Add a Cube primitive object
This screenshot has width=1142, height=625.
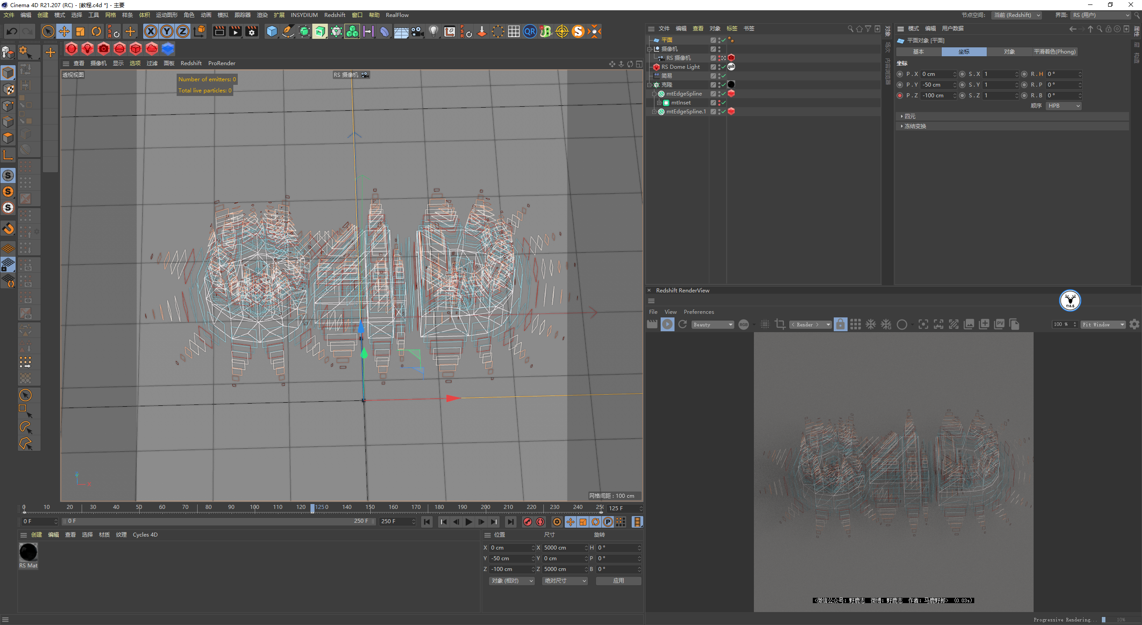point(272,31)
